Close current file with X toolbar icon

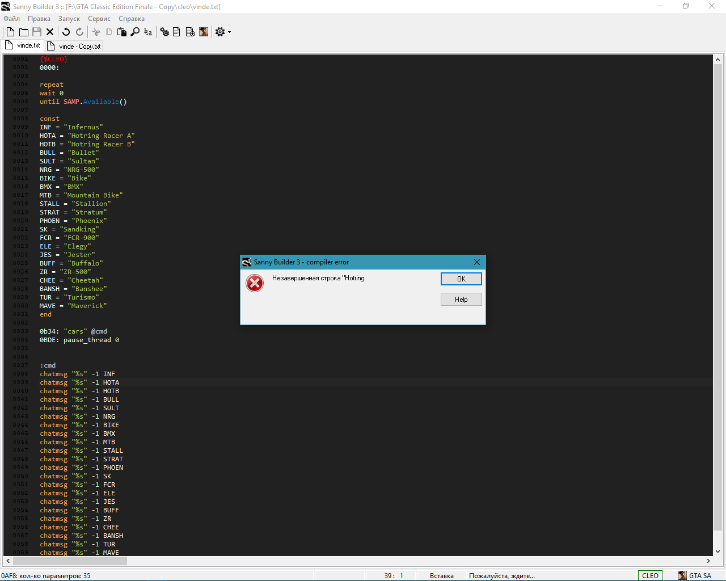[x=50, y=32]
